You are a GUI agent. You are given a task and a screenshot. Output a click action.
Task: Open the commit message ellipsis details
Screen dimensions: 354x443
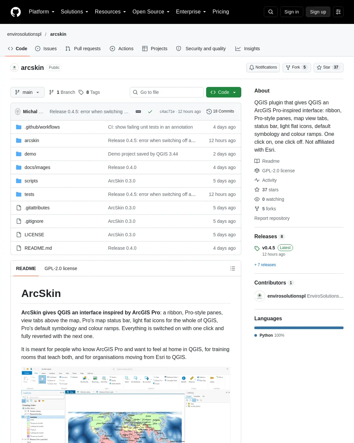pos(138,112)
